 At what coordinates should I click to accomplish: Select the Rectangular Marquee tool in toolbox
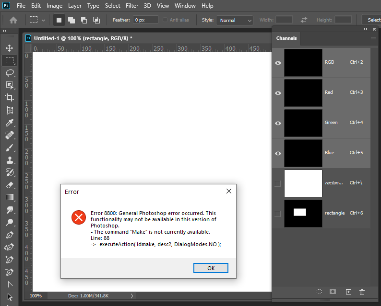10,60
